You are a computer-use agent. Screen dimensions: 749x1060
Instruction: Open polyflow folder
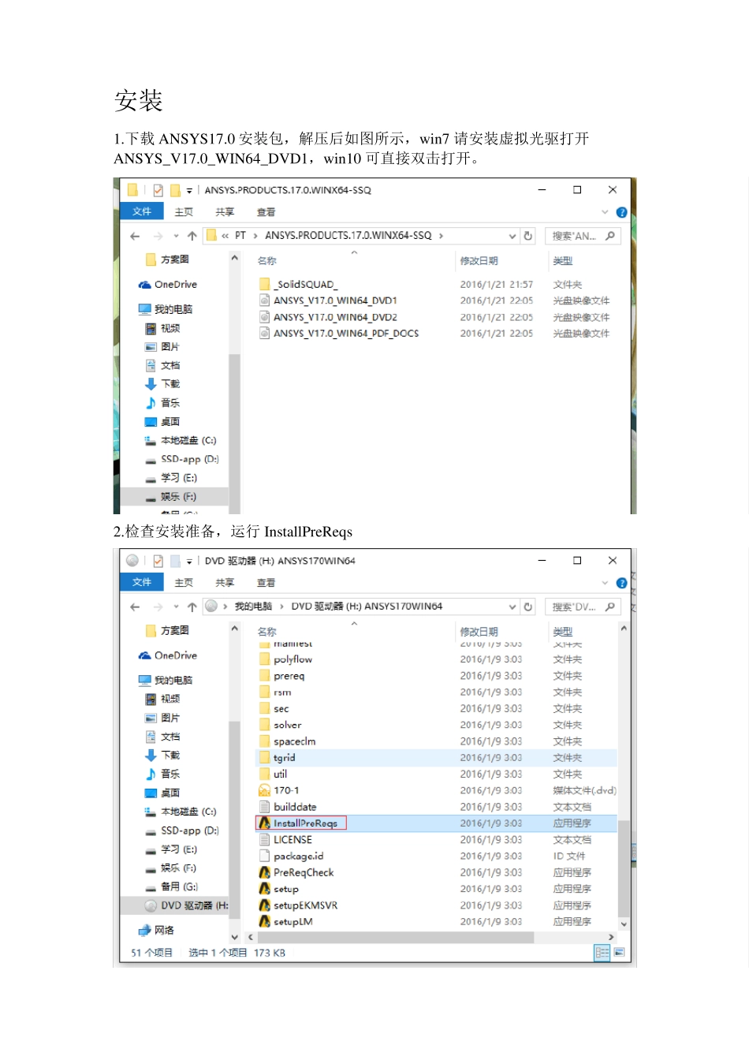pyautogui.click(x=285, y=659)
